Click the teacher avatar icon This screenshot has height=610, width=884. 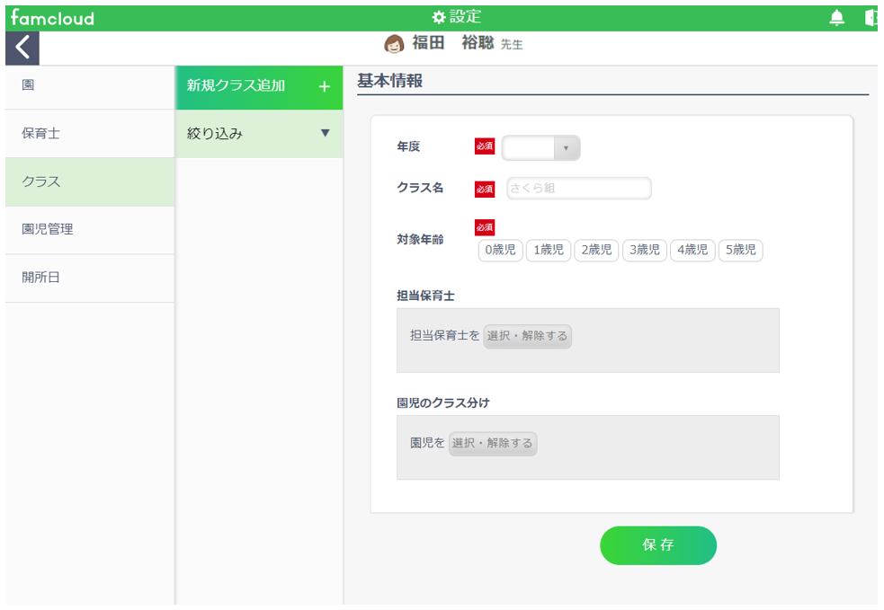394,43
